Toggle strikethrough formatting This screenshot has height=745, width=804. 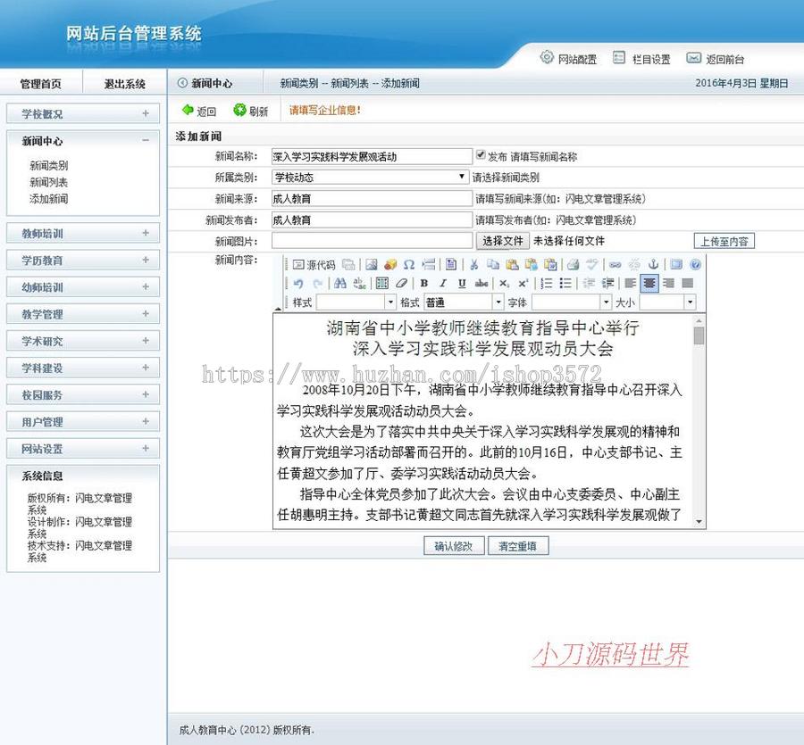point(482,283)
